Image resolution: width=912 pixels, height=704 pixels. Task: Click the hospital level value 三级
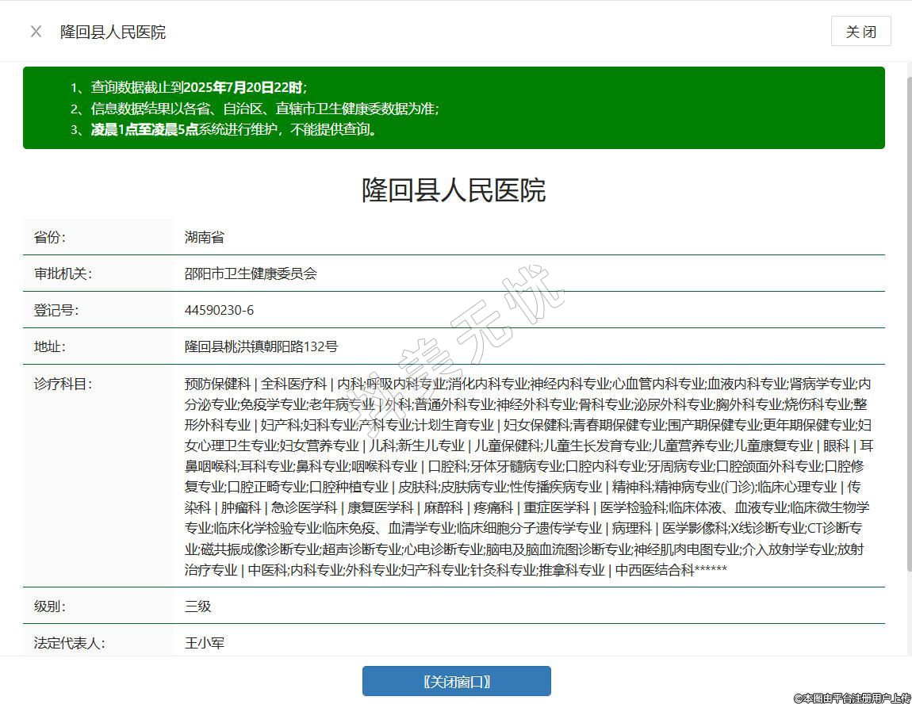coord(197,606)
